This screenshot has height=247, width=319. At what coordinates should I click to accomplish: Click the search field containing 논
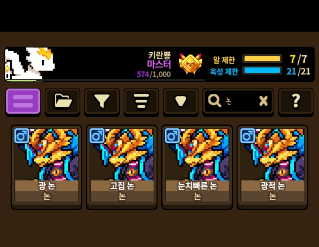pos(238,101)
